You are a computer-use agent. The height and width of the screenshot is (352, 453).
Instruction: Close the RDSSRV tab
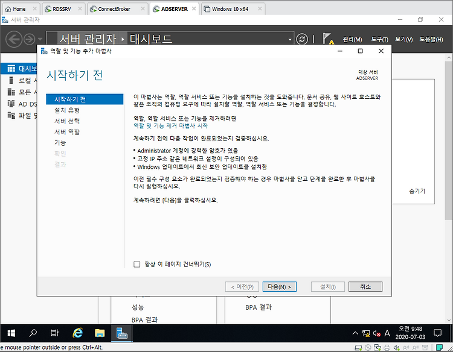click(x=80, y=9)
